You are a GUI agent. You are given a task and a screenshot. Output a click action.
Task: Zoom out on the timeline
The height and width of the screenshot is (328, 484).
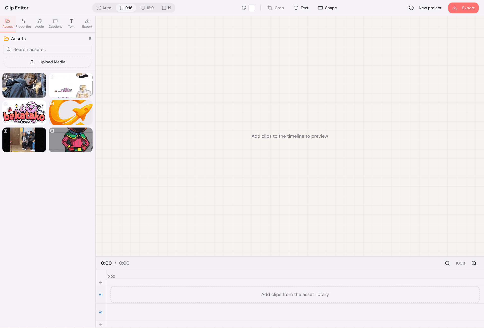(447, 263)
